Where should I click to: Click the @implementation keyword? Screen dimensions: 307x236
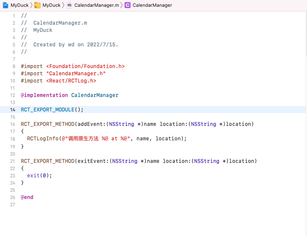click(45, 95)
